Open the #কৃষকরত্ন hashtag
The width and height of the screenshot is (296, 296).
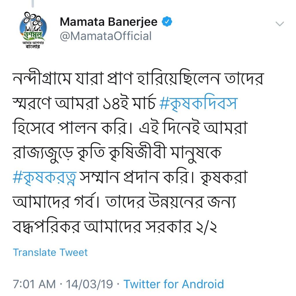tap(45, 177)
